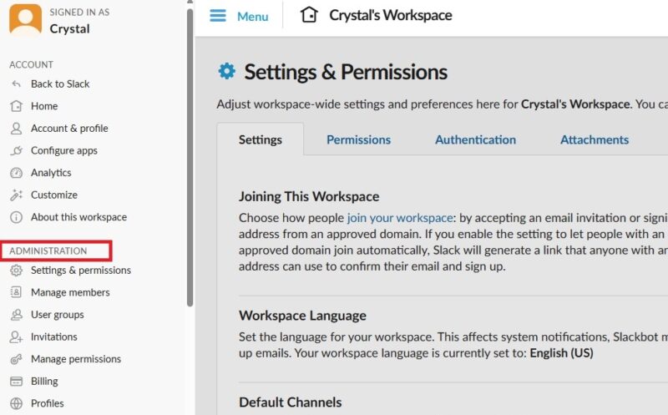Viewport: 668px width, 415px height.
Task: Click the Invitations icon in sidebar
Action: coord(16,337)
